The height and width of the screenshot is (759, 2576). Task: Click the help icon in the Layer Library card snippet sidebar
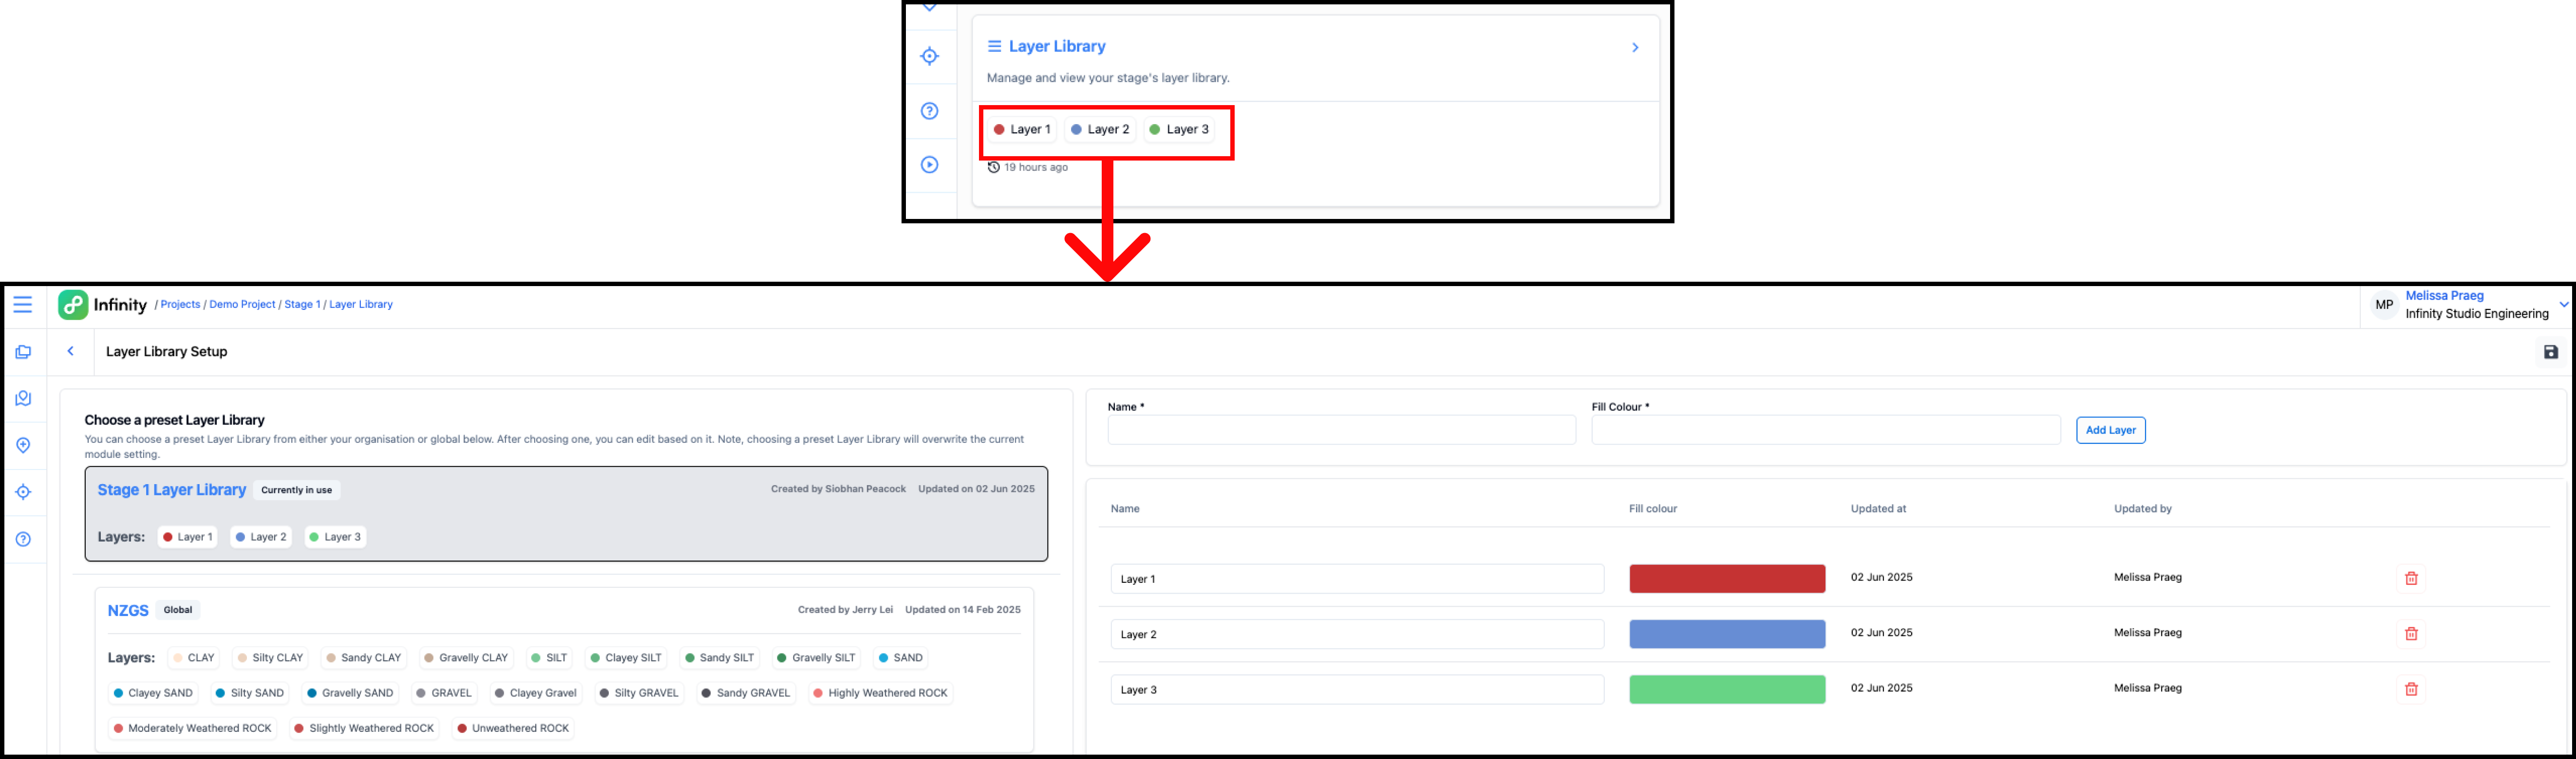tap(930, 111)
